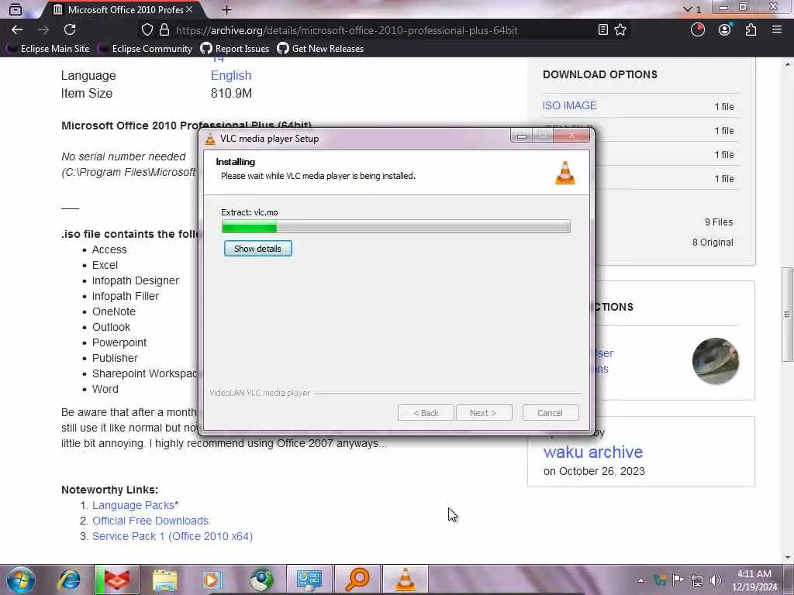Click the '810.9M' item size value
794x595 pixels.
pos(231,93)
